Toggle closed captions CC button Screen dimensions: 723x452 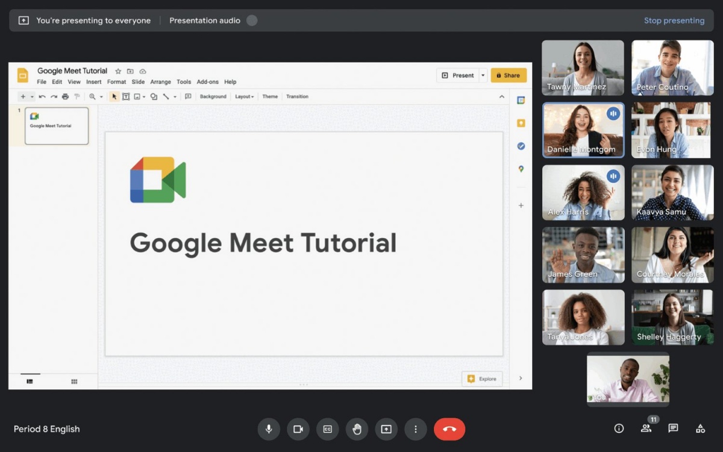click(x=328, y=429)
